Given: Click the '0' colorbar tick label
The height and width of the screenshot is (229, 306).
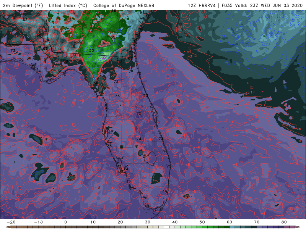Looking at the screenshot, I should [x=65, y=222].
